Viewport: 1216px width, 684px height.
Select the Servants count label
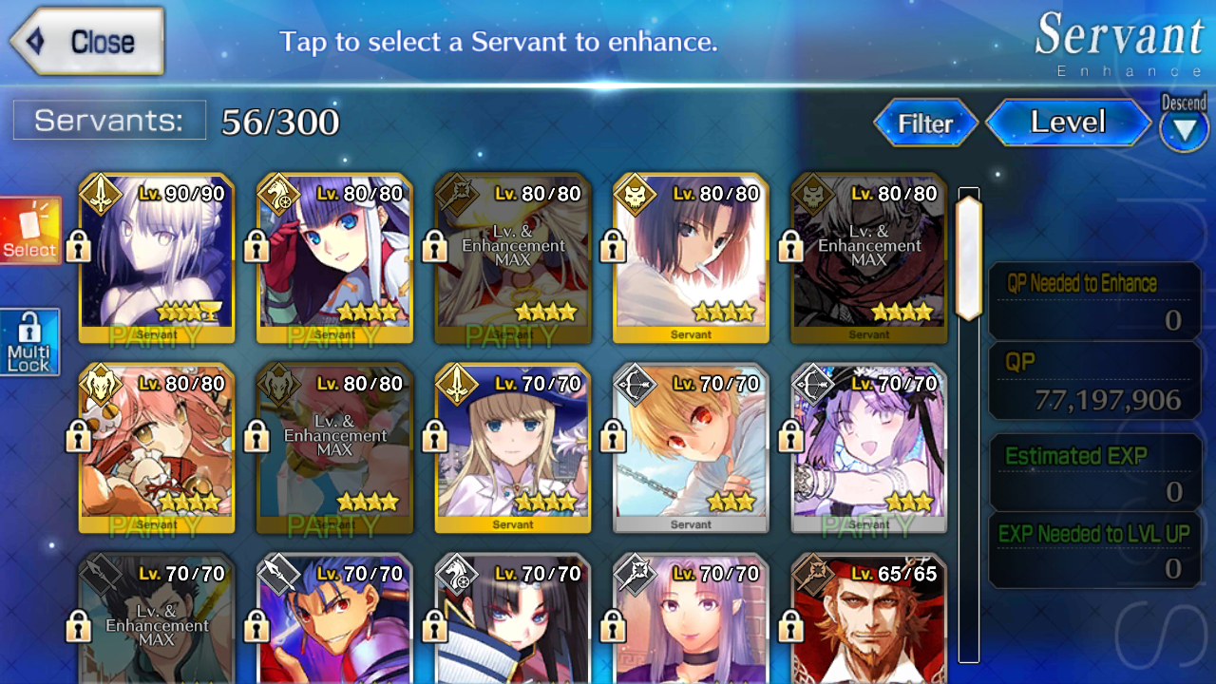point(109,121)
